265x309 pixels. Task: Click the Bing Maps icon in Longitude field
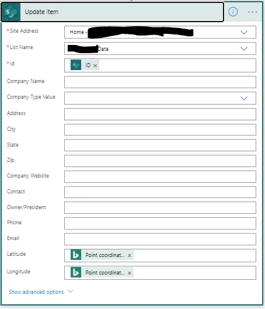(76, 272)
